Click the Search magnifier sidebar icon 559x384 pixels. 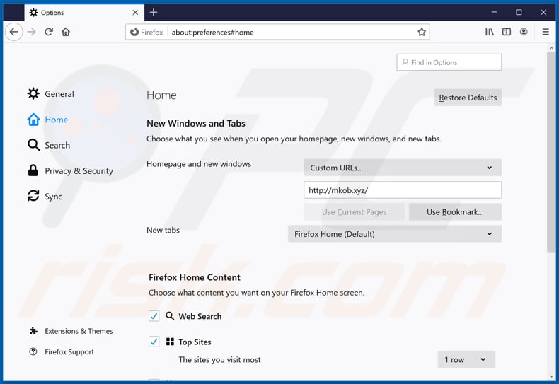[x=33, y=145]
